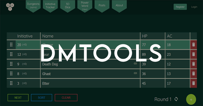Remove Etter using its trash icon
This screenshot has height=106, width=203.
193,83
